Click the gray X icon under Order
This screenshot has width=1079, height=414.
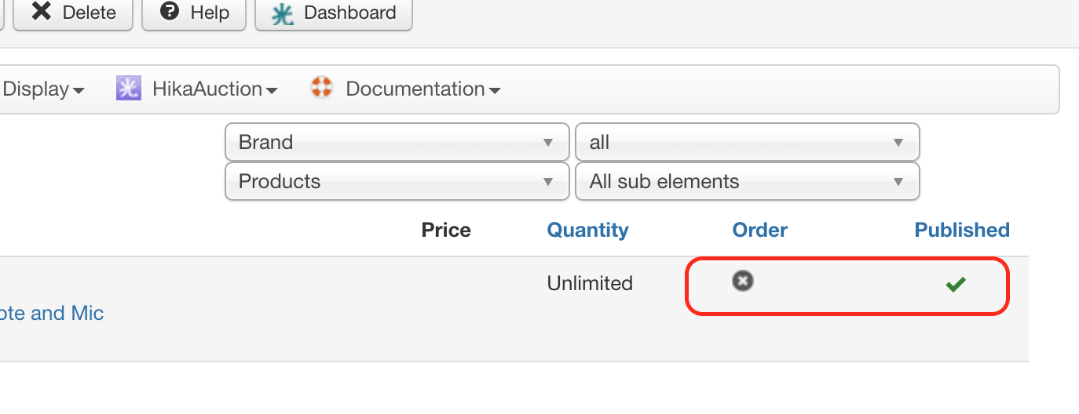[x=742, y=281]
